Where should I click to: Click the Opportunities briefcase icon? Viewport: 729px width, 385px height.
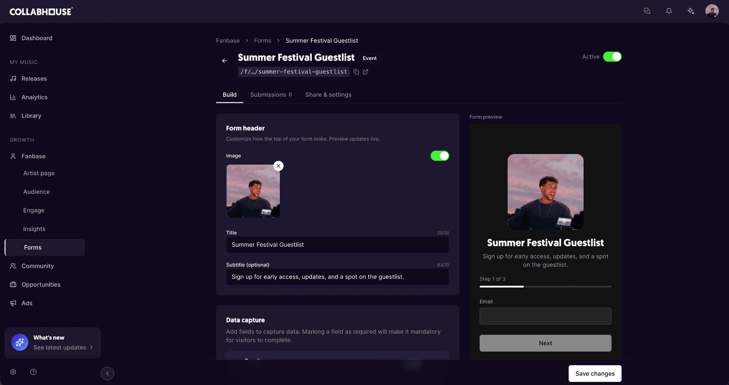13,285
